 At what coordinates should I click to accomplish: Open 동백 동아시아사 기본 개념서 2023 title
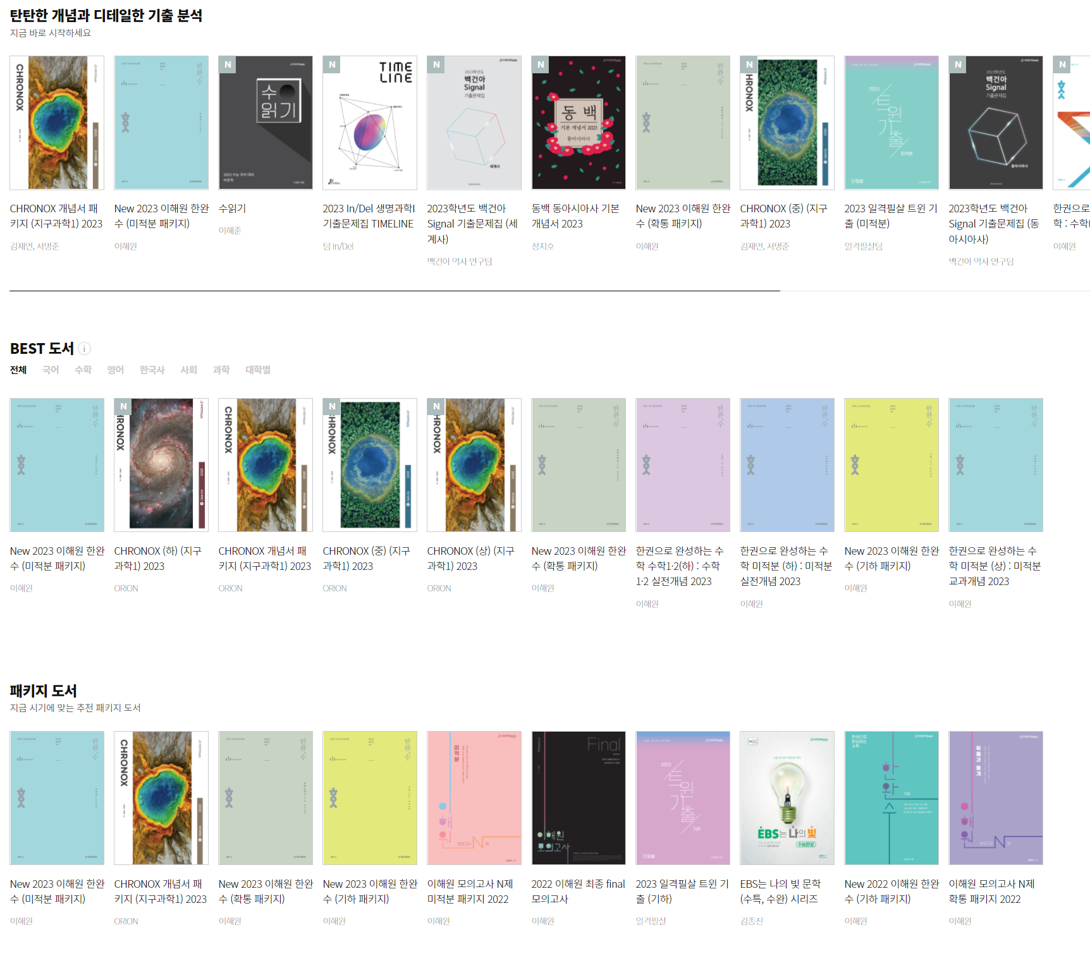click(x=575, y=216)
